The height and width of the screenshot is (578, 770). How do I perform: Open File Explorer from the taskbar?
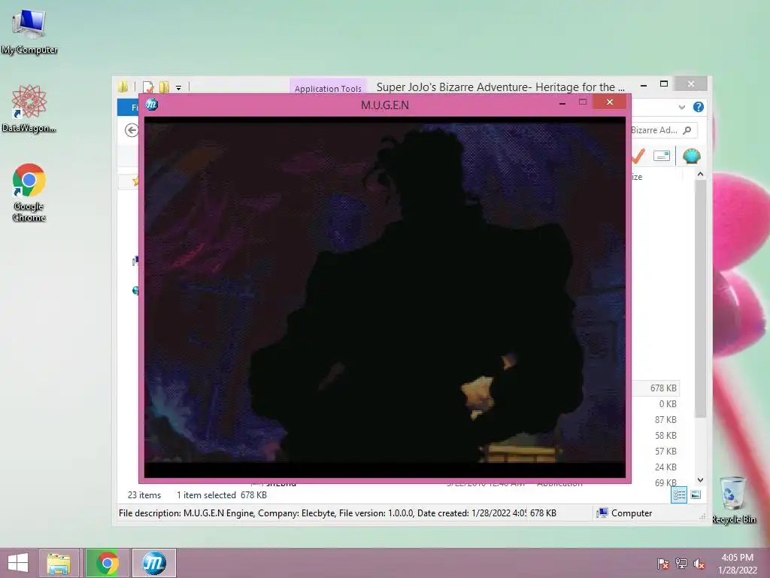pyautogui.click(x=59, y=563)
